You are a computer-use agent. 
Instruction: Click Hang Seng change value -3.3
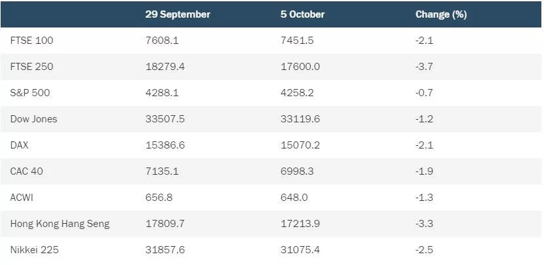coord(424,223)
